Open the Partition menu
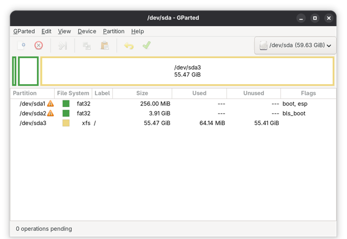 point(113,31)
